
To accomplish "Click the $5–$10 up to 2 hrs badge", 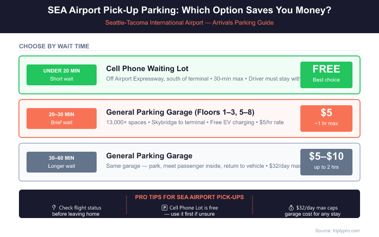I will (326, 162).
